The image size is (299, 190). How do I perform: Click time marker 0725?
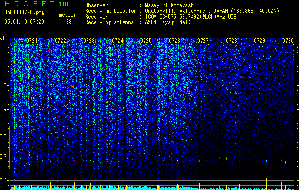click(146, 41)
